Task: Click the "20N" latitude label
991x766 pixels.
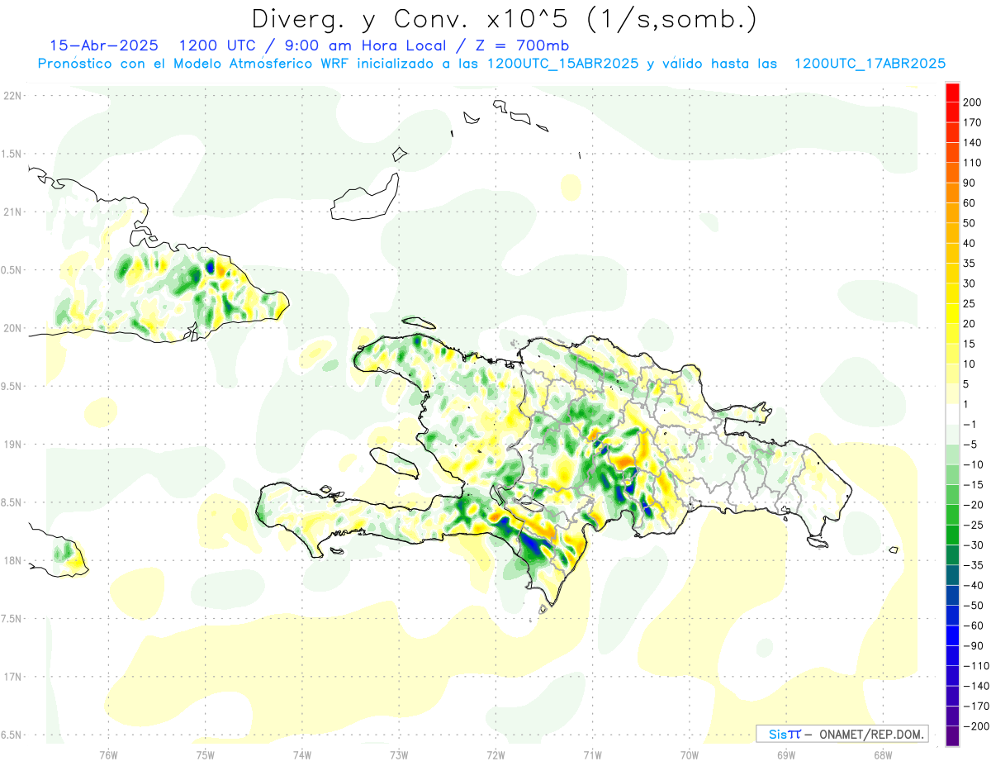Action: pyautogui.click(x=12, y=328)
